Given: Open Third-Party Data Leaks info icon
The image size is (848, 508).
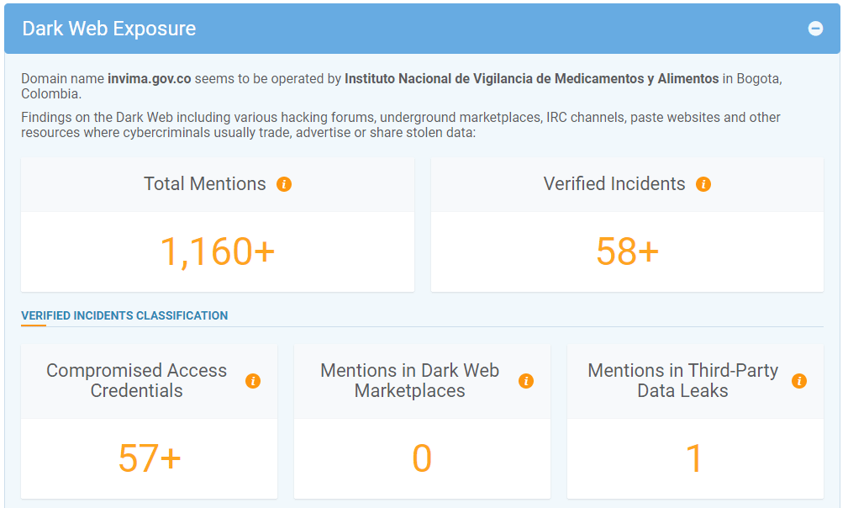Looking at the screenshot, I should (799, 381).
